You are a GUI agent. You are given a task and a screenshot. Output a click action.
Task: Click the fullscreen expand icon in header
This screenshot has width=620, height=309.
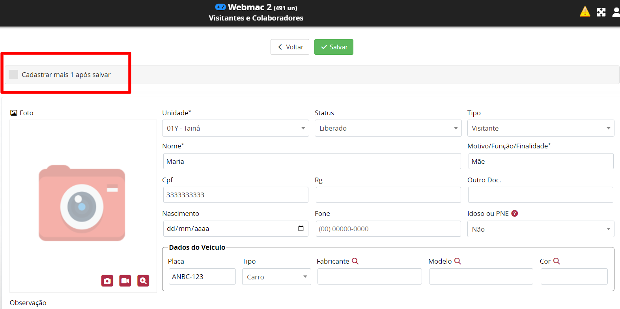coord(601,12)
